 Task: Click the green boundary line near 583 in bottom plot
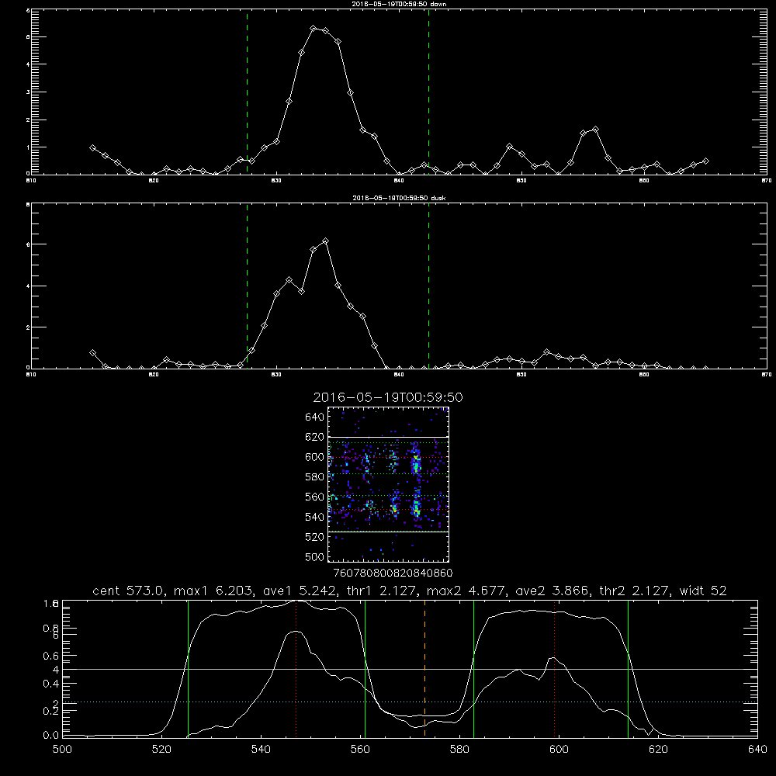click(473, 668)
